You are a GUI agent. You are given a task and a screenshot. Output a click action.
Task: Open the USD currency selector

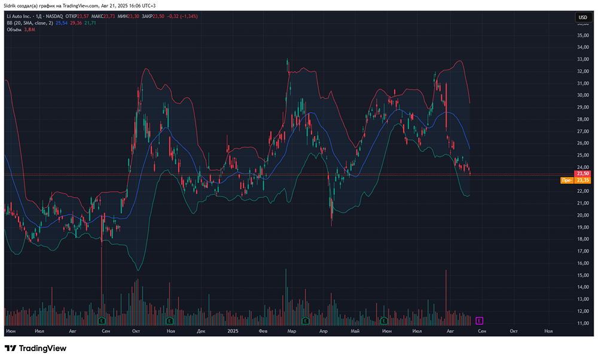(x=582, y=17)
